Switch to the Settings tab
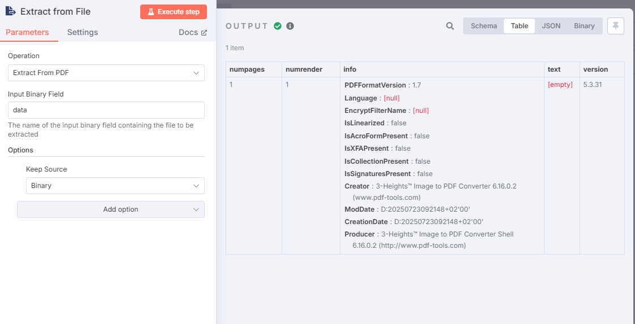The height and width of the screenshot is (324, 635). point(83,33)
